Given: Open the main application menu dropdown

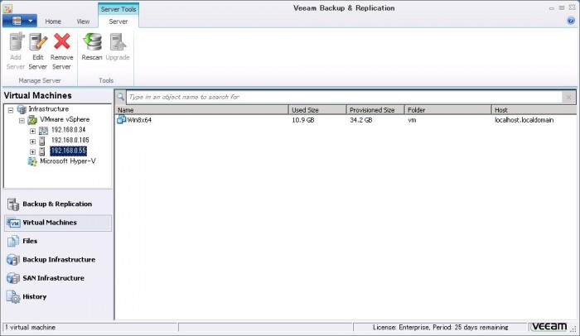Looking at the screenshot, I should 19,20.
